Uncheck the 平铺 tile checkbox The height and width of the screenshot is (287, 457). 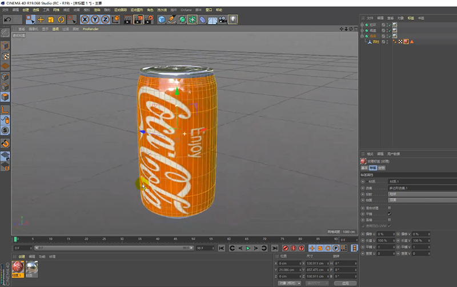pyautogui.click(x=390, y=214)
